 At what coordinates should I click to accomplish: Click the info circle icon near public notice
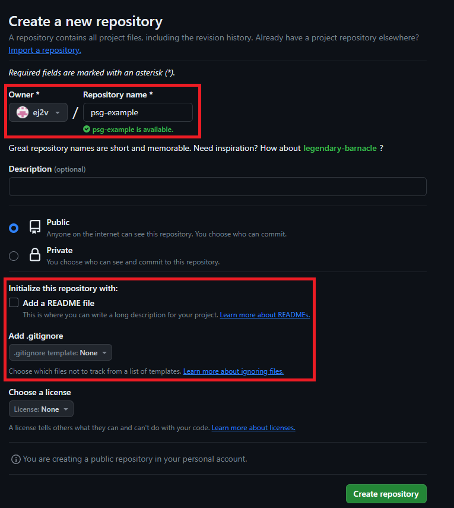(16, 459)
